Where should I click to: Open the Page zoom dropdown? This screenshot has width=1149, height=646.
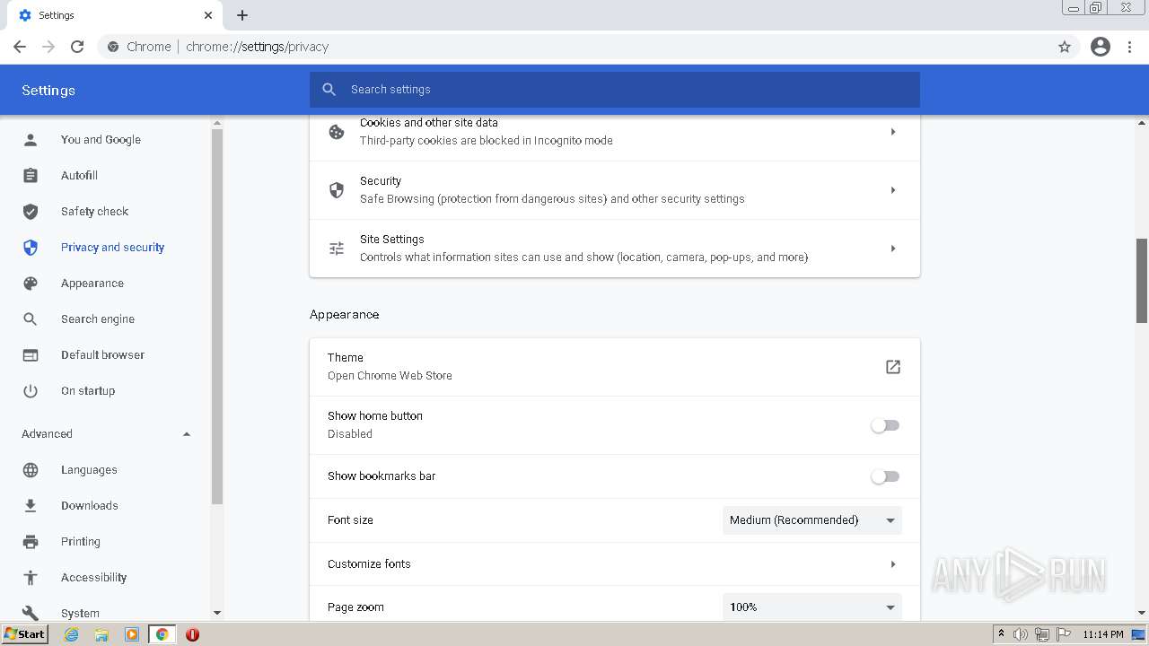[x=812, y=607]
